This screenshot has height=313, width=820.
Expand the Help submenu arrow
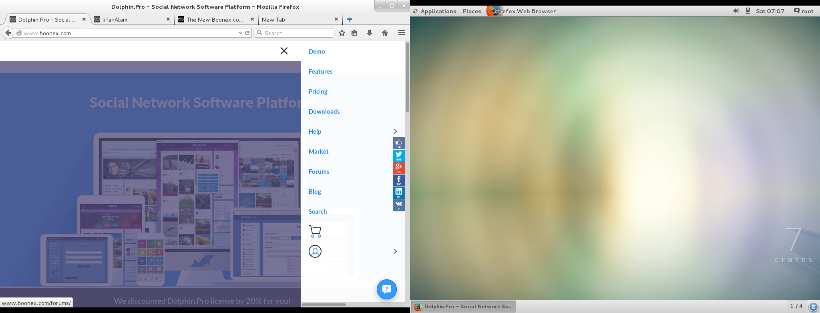point(395,131)
